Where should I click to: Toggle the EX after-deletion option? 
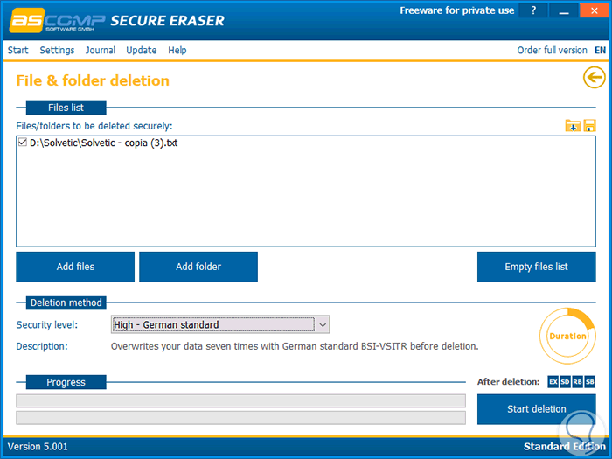[553, 382]
